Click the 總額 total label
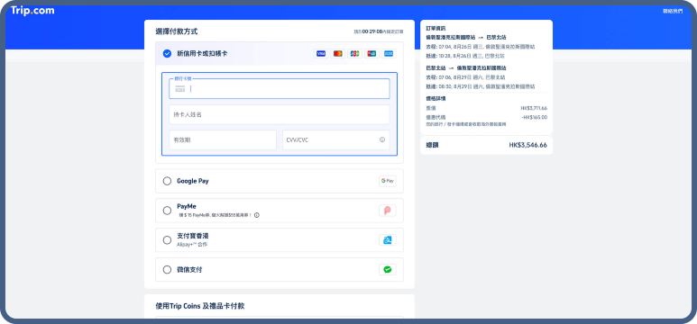The height and width of the screenshot is (324, 697). (x=432, y=145)
